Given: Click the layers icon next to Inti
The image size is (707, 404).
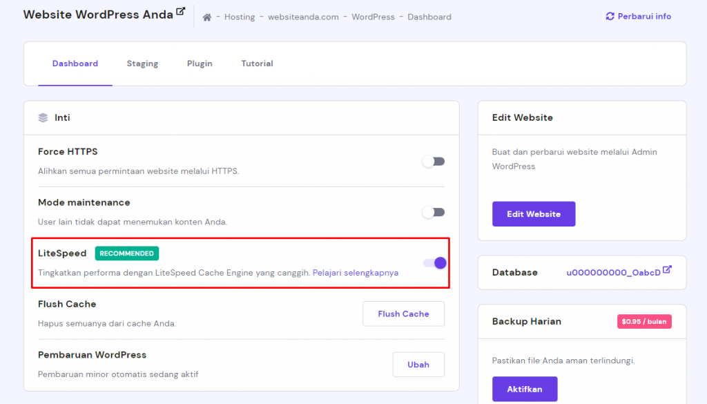Looking at the screenshot, I should tap(42, 117).
